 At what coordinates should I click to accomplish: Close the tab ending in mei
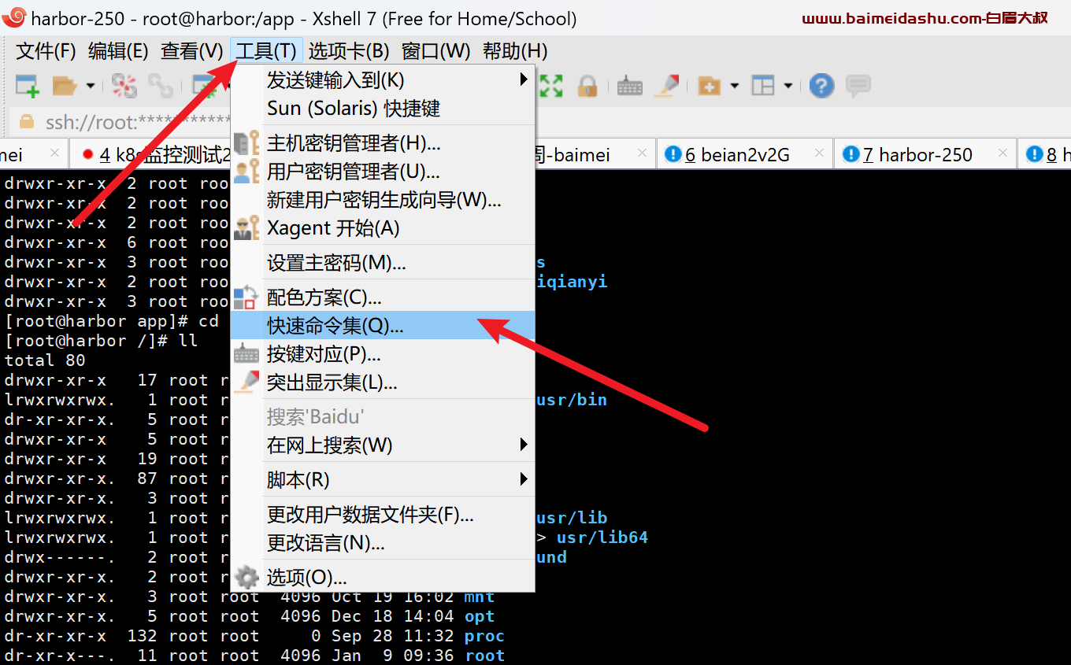click(54, 153)
